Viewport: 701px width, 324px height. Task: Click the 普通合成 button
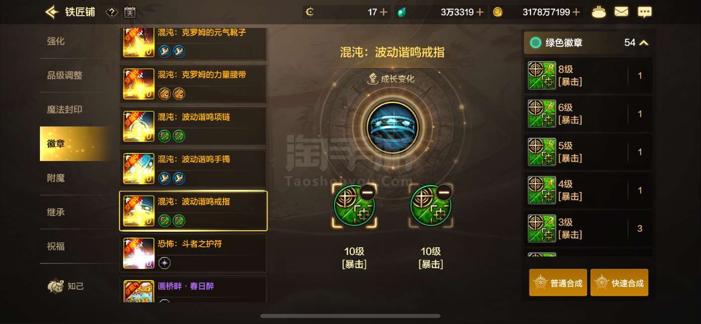558,283
